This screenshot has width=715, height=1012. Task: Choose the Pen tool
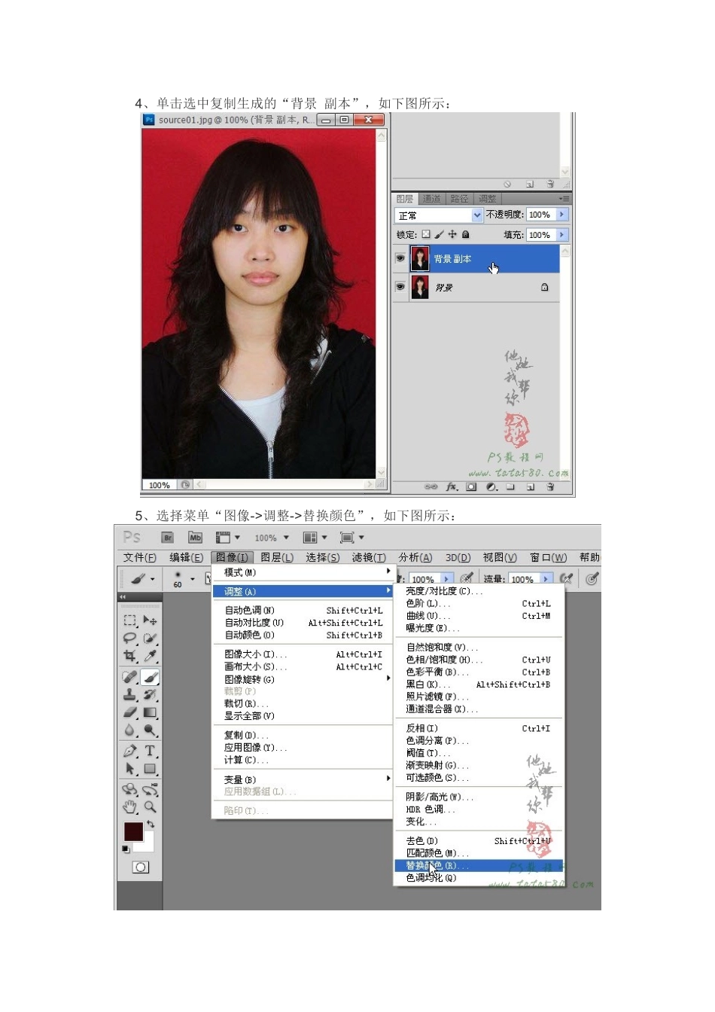[129, 751]
